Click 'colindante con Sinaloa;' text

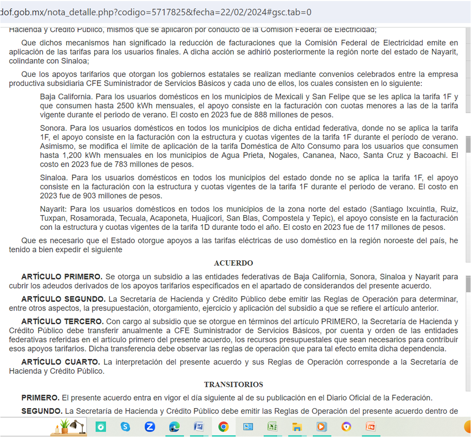[x=49, y=61]
